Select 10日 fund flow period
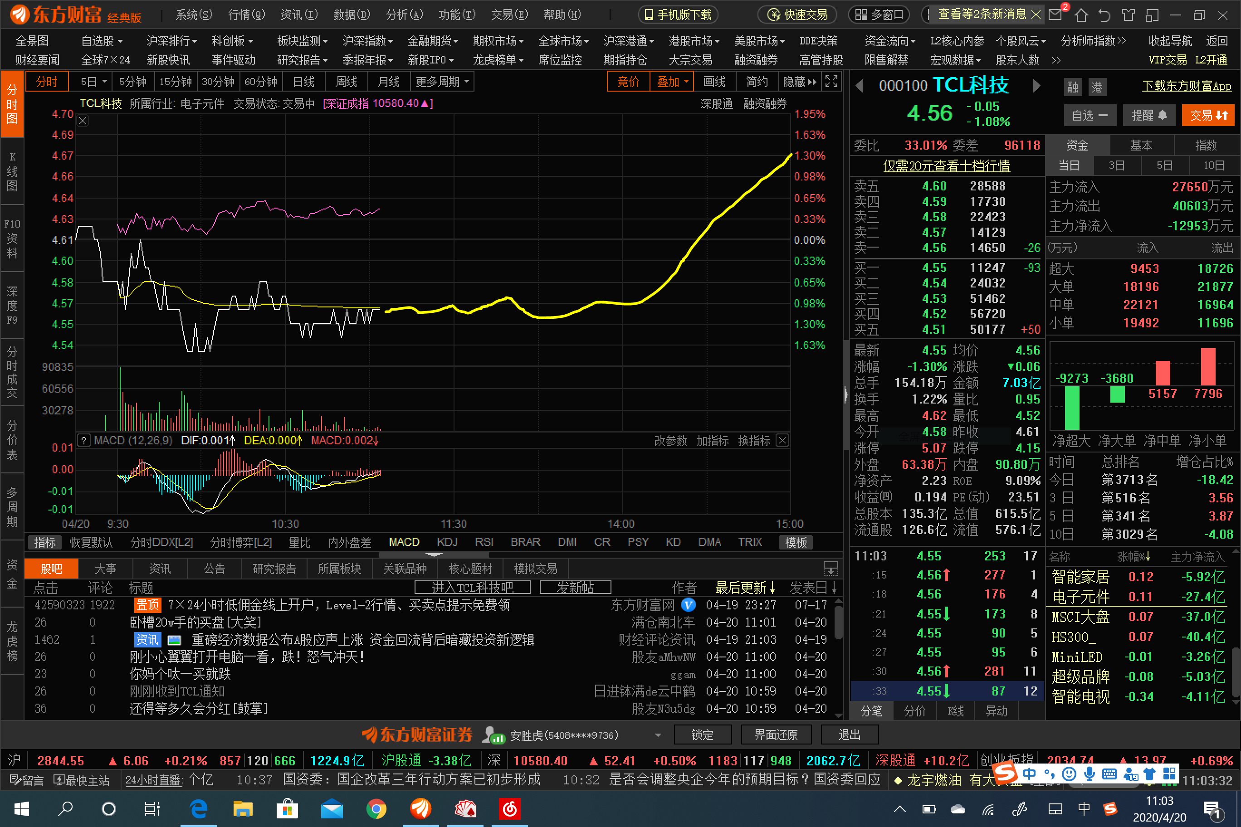Image resolution: width=1241 pixels, height=827 pixels. coord(1214,165)
